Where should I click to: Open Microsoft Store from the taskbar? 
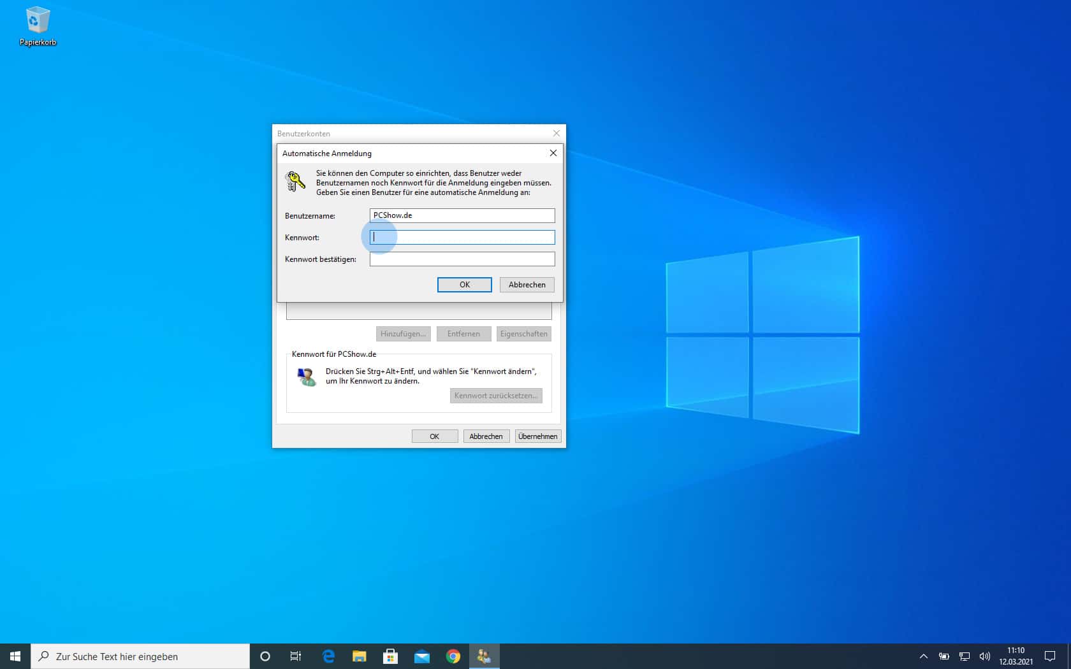coord(391,656)
